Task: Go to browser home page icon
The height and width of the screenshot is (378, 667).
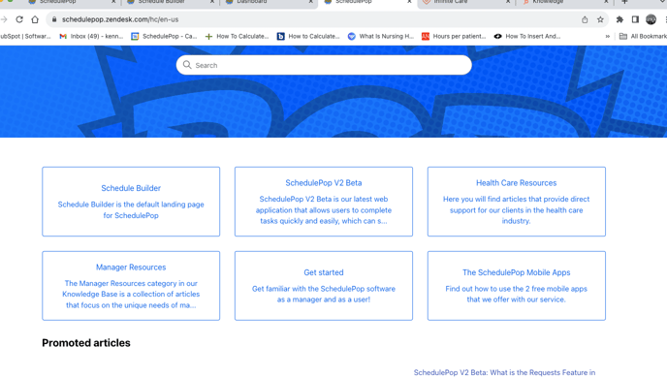Action: tap(35, 19)
